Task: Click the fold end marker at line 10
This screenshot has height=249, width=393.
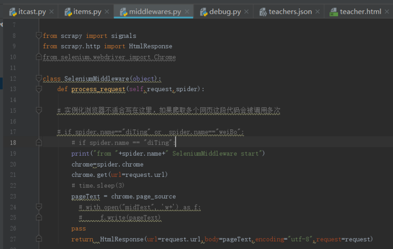Action: [39, 57]
